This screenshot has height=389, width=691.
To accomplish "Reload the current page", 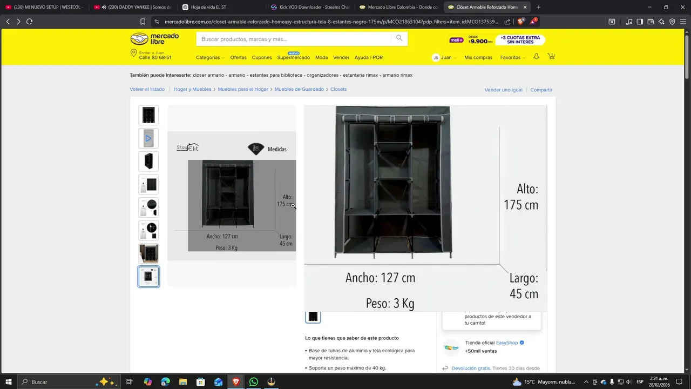I will pos(30,22).
